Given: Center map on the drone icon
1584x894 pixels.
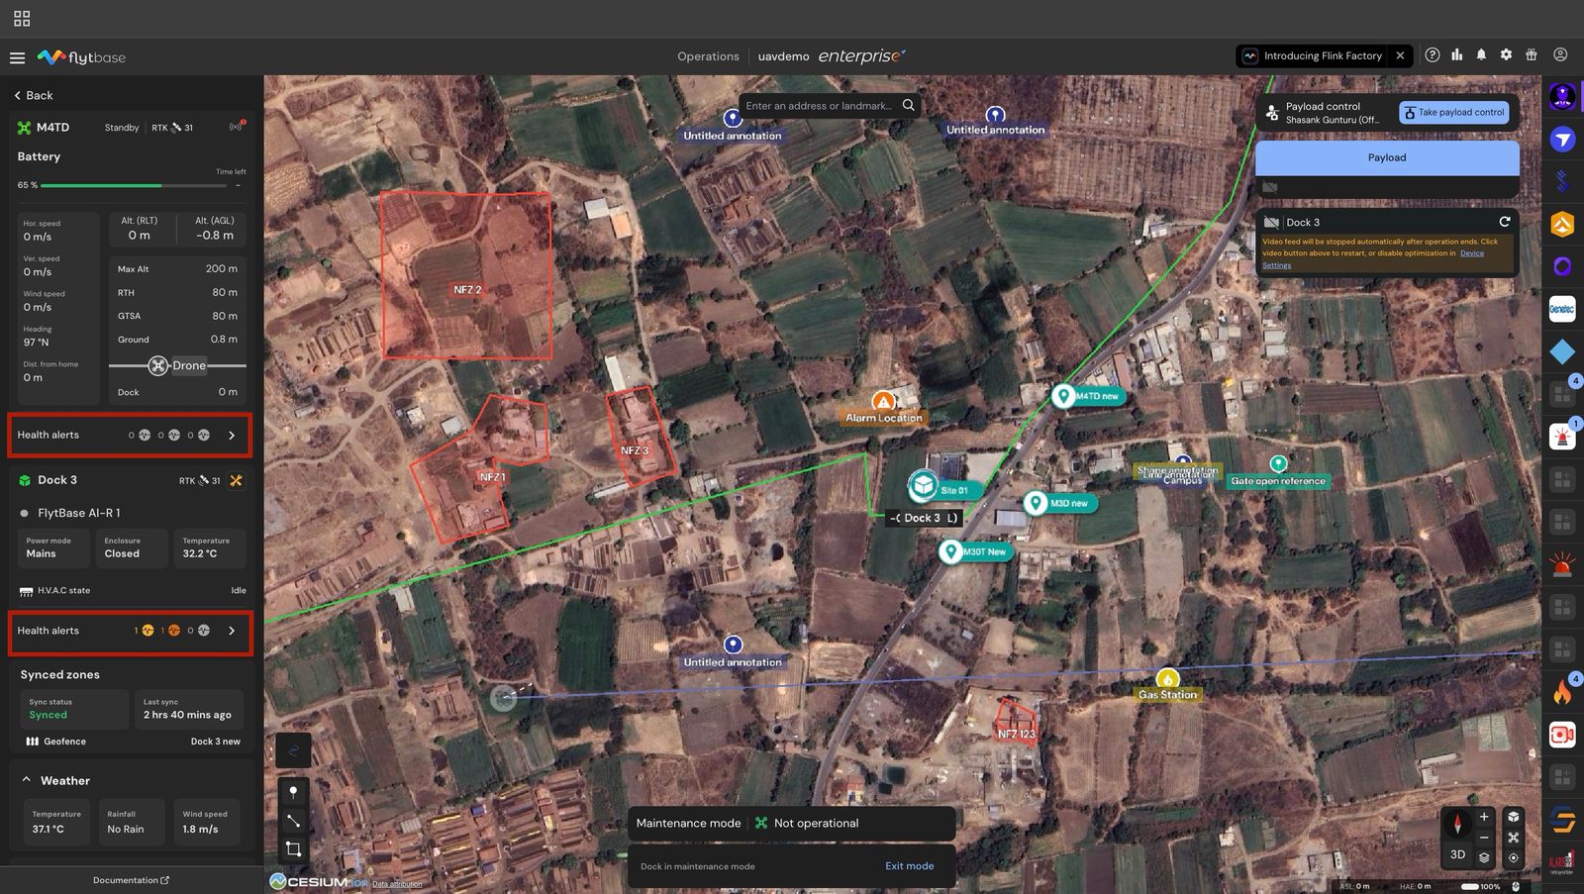Looking at the screenshot, I should point(1514,838).
